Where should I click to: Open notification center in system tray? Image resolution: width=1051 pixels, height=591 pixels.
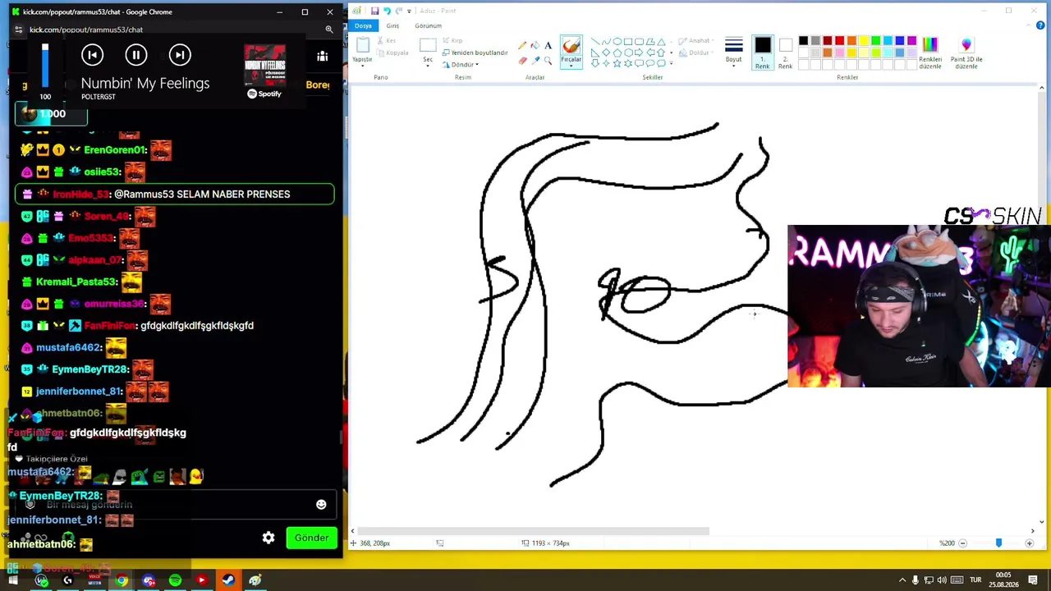click(1033, 580)
